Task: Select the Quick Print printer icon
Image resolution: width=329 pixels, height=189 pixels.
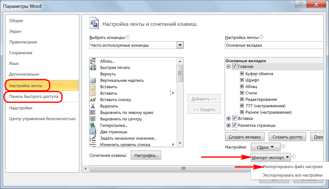Action: (93, 67)
